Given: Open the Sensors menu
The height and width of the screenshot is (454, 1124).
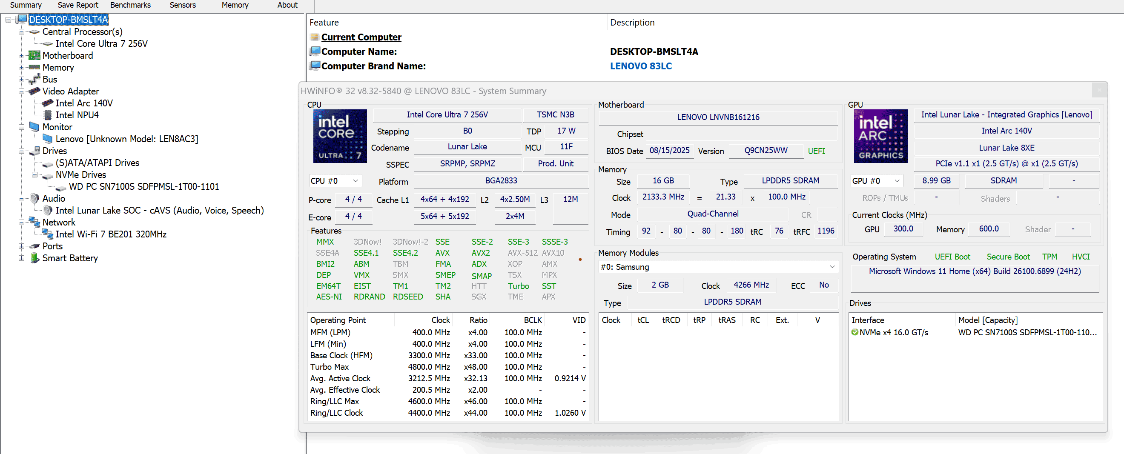Looking at the screenshot, I should click(182, 5).
